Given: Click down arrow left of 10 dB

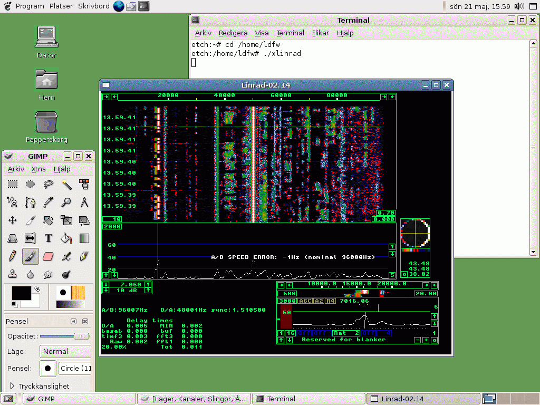Looking at the screenshot, I should (x=105, y=291).
